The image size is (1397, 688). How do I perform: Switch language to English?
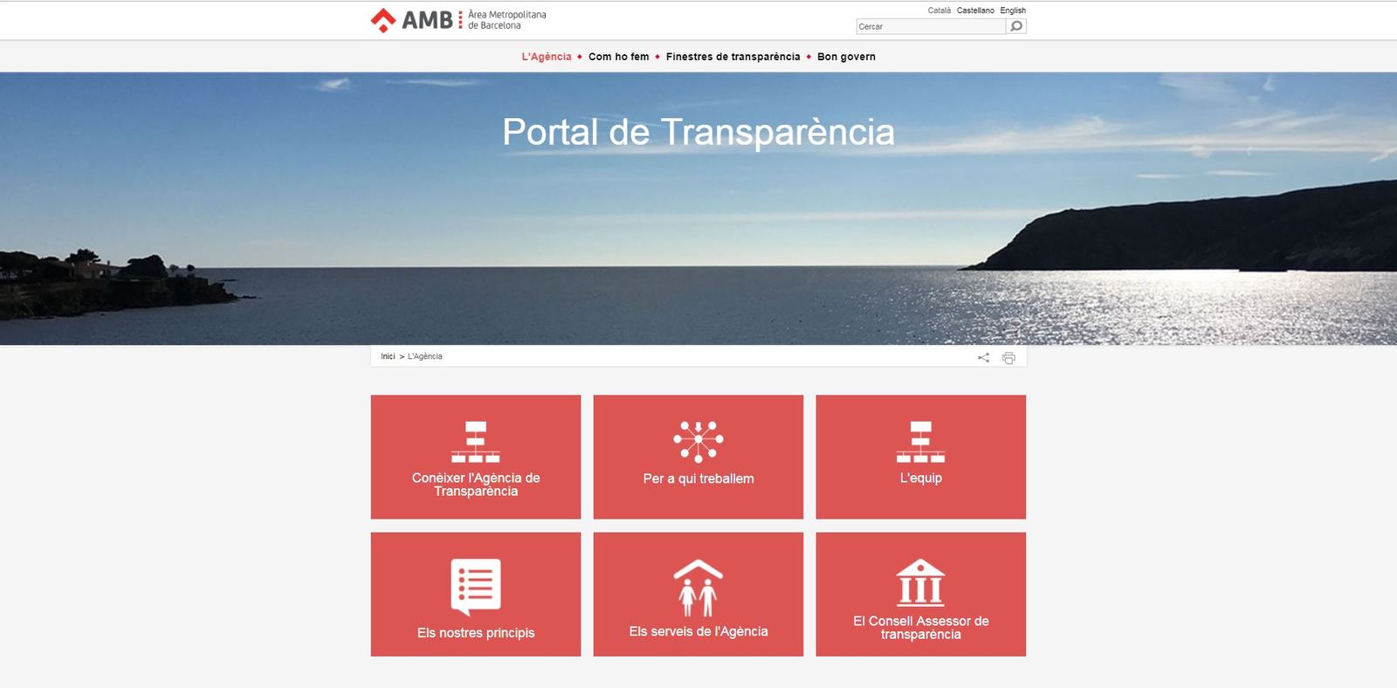pyautogui.click(x=1013, y=10)
